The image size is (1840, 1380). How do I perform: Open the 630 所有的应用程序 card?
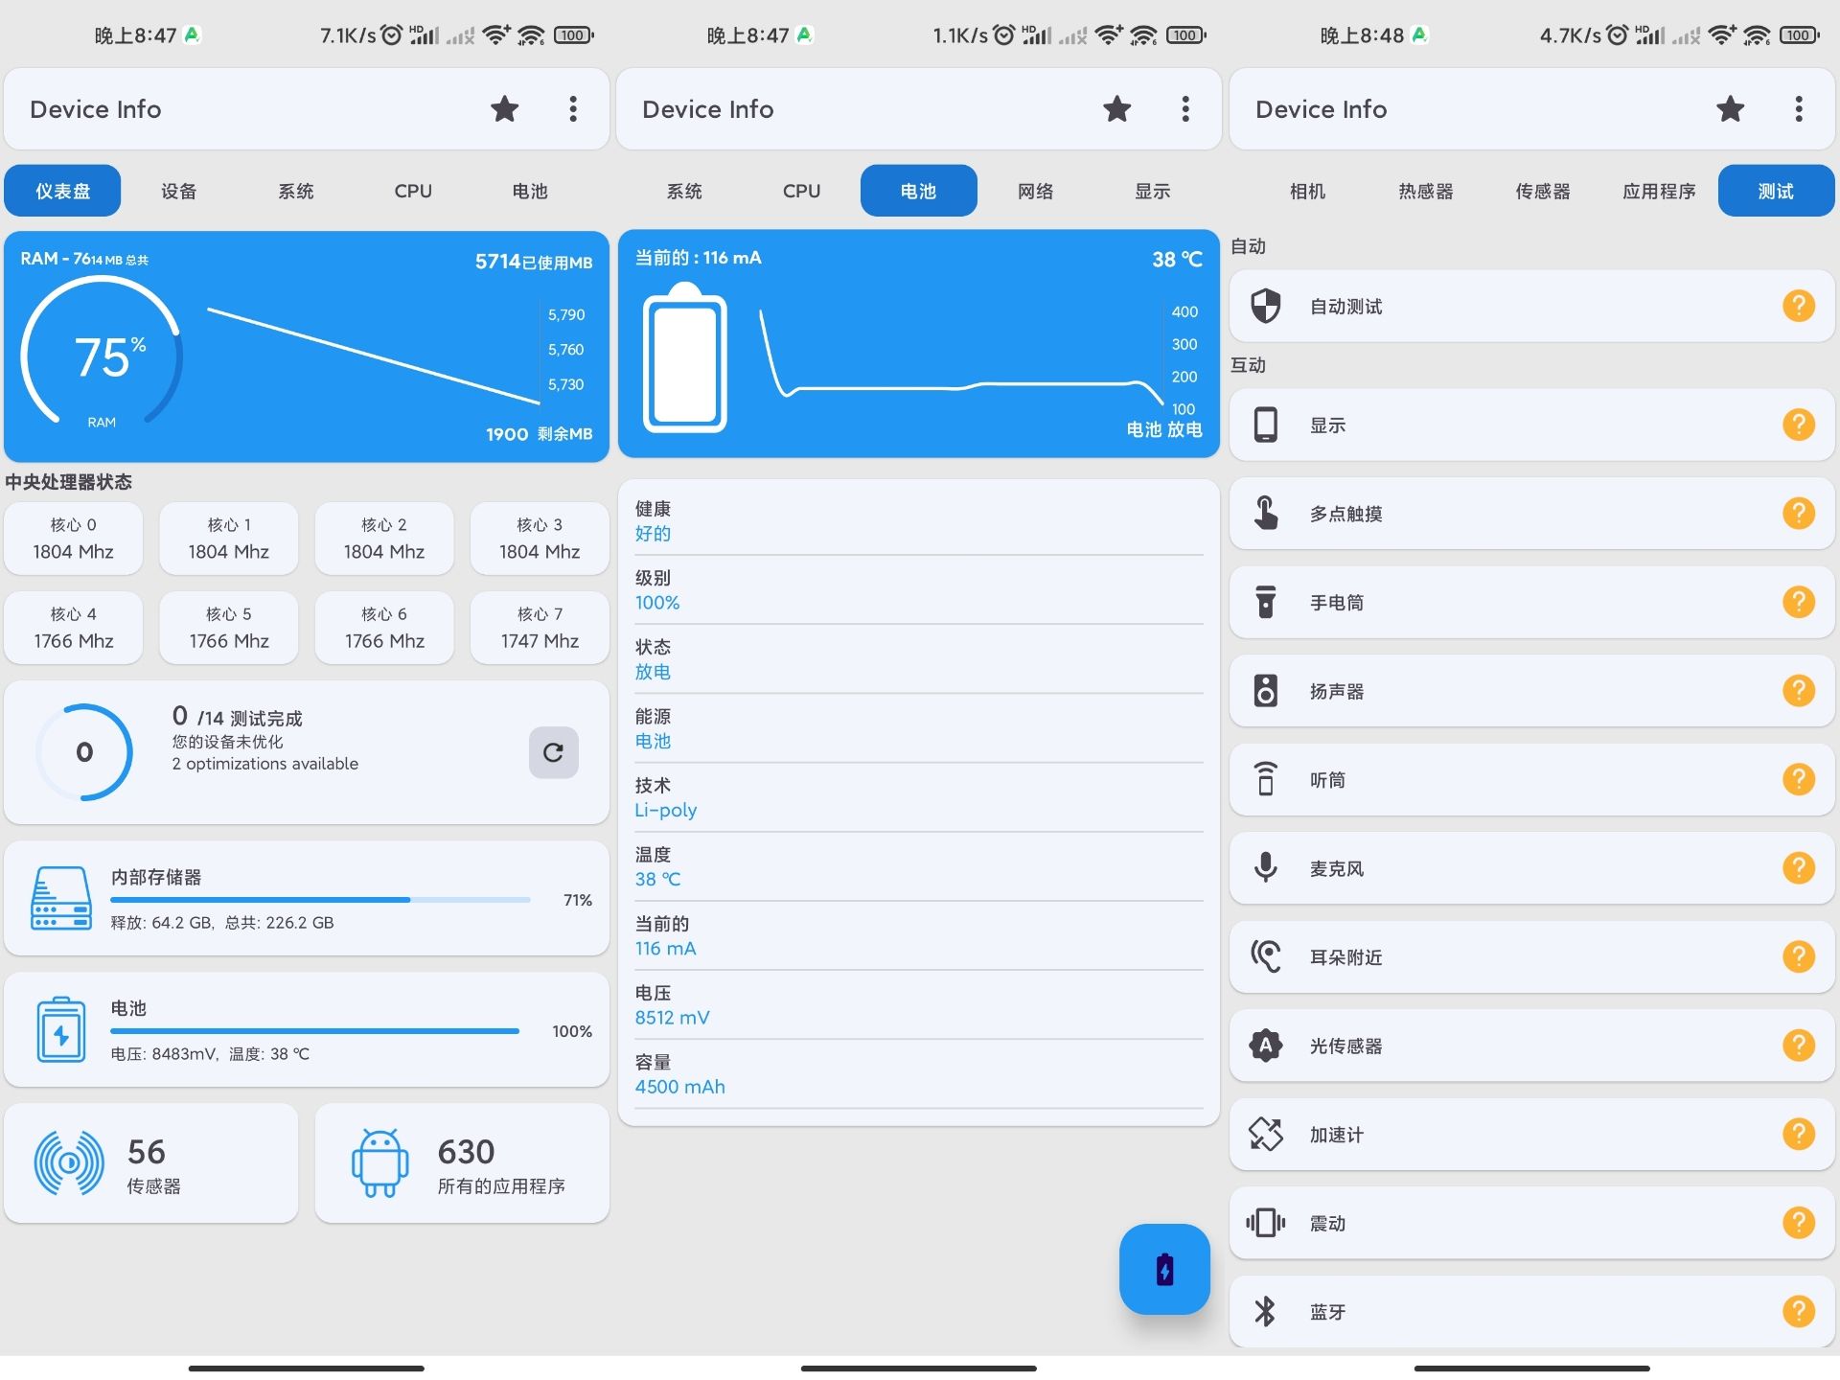coord(462,1163)
